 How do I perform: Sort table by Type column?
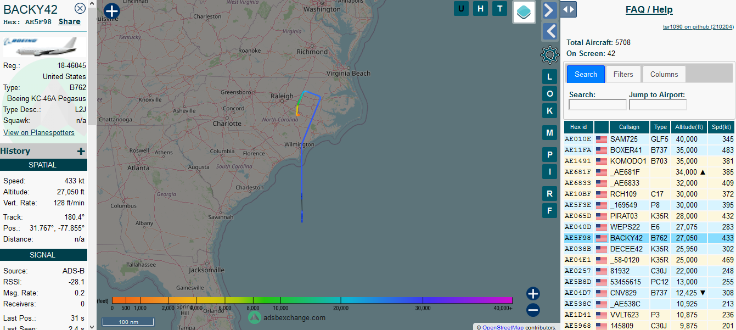click(660, 127)
